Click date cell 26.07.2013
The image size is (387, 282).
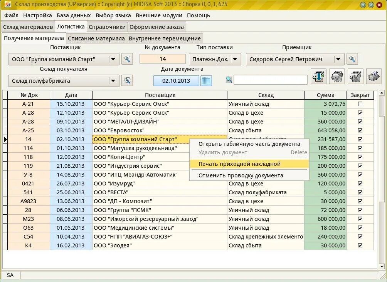pyautogui.click(x=71, y=184)
